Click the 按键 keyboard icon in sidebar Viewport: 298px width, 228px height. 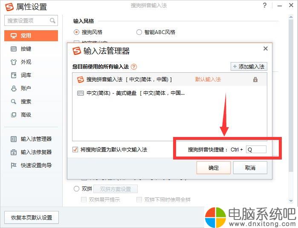[14, 49]
